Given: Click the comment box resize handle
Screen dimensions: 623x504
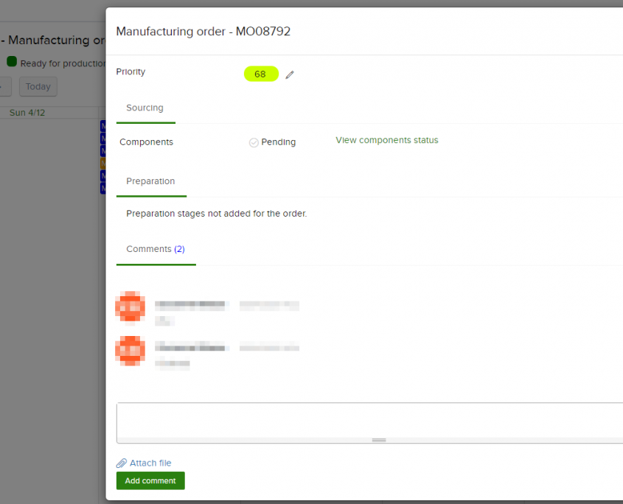Looking at the screenshot, I should point(379,440).
